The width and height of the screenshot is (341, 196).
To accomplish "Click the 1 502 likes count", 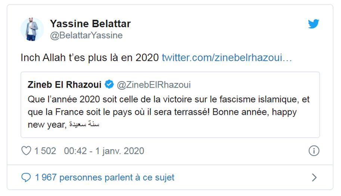I will [45, 151].
